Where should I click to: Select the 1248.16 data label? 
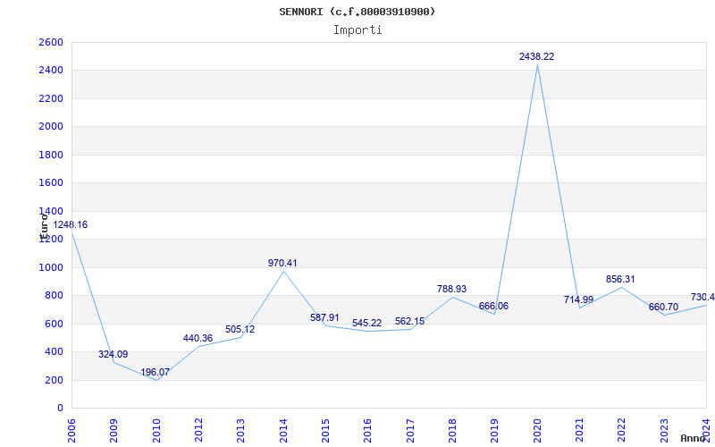pos(71,225)
